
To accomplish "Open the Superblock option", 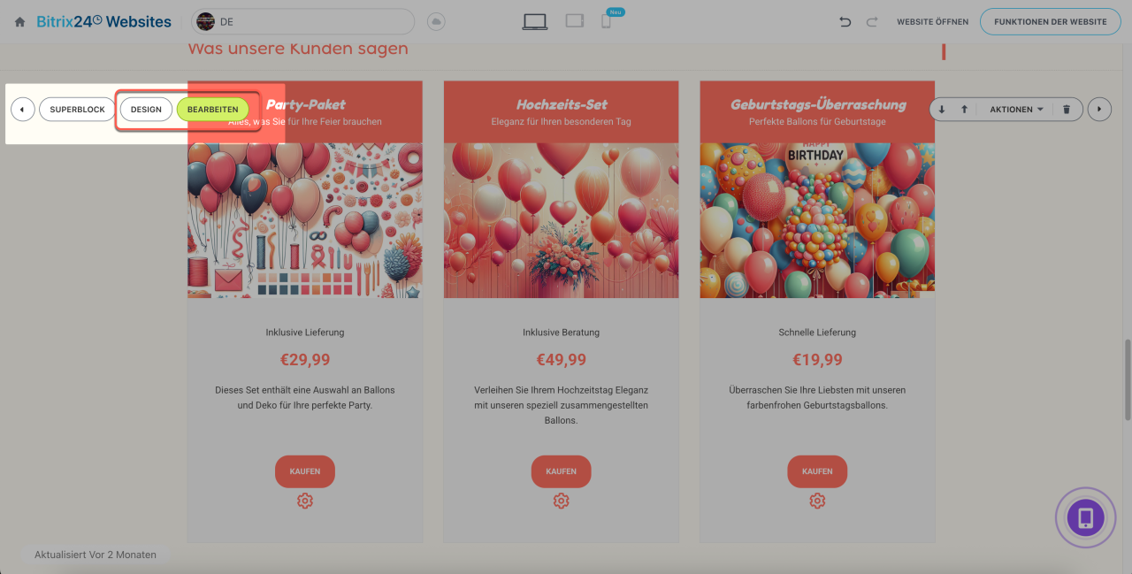I will point(77,110).
